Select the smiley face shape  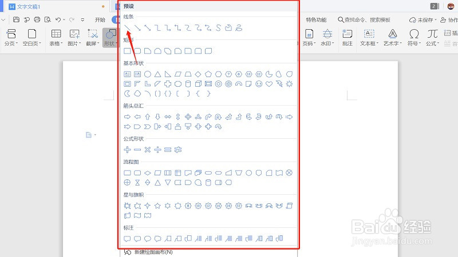259,84
